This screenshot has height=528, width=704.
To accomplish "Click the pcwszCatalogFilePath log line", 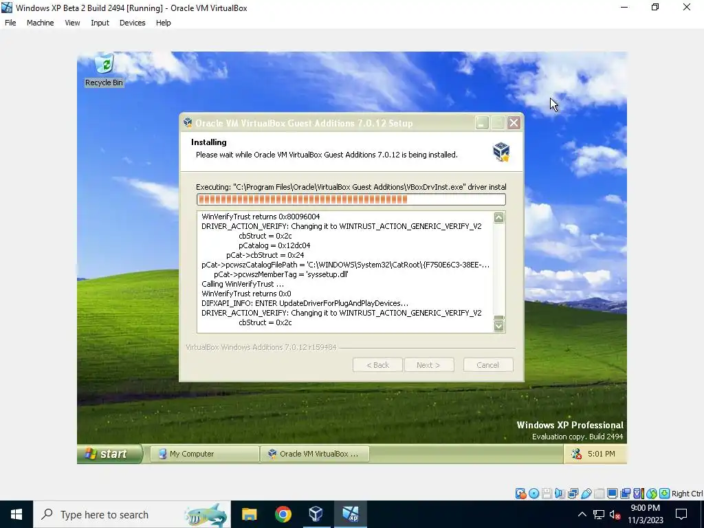I will click(x=345, y=265).
